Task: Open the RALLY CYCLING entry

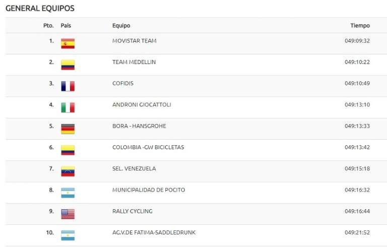Action: point(132,211)
